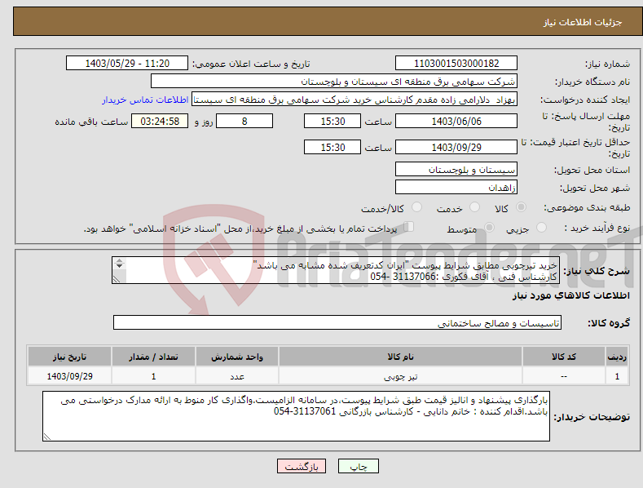The width and height of the screenshot is (643, 488).
Task: Click the description box resize handle
Action: point(117,279)
